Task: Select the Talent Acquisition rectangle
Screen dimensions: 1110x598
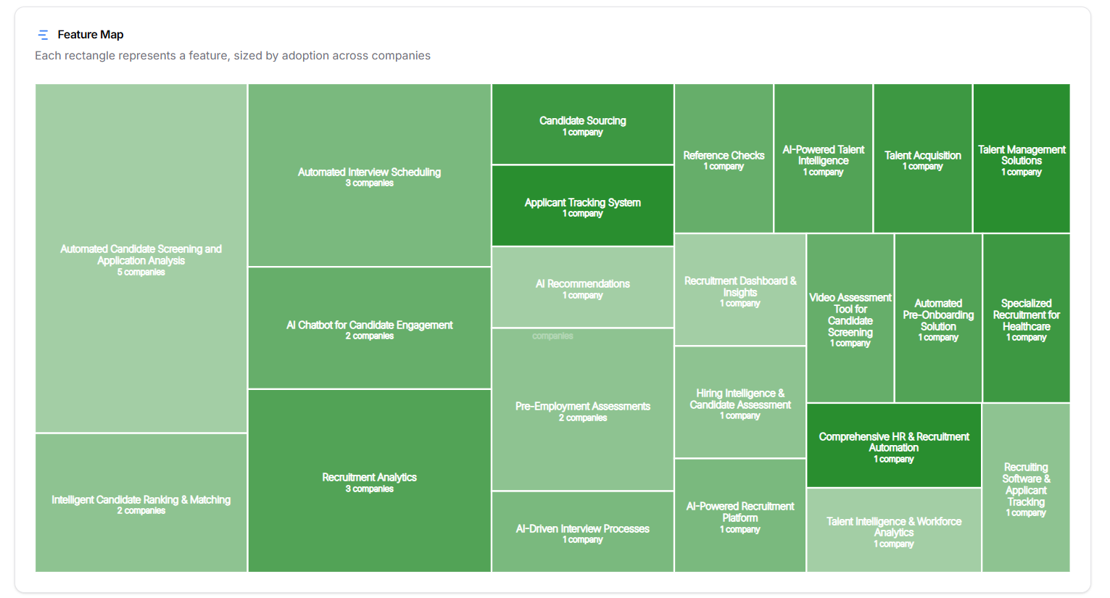Action: point(922,159)
